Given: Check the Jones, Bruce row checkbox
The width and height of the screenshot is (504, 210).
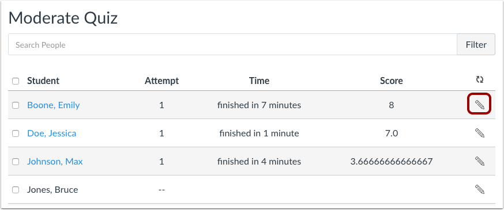Looking at the screenshot, I should point(16,190).
